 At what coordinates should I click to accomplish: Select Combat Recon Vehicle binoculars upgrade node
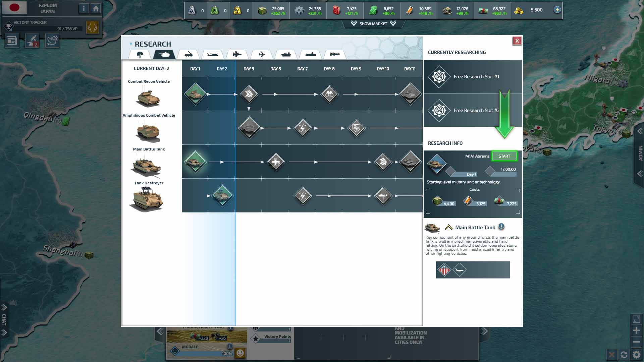click(329, 95)
